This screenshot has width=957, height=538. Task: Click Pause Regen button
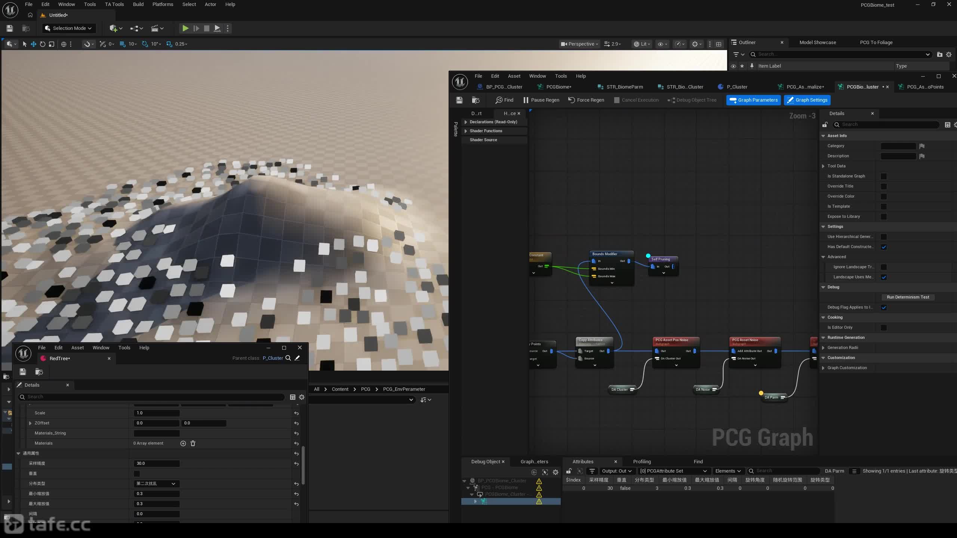tap(541, 100)
